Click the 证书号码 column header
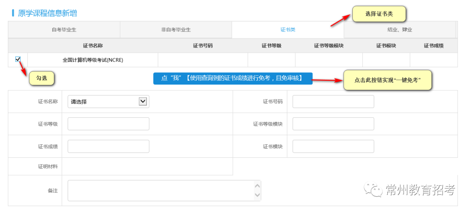The width and height of the screenshot is (471, 211). coord(203,46)
